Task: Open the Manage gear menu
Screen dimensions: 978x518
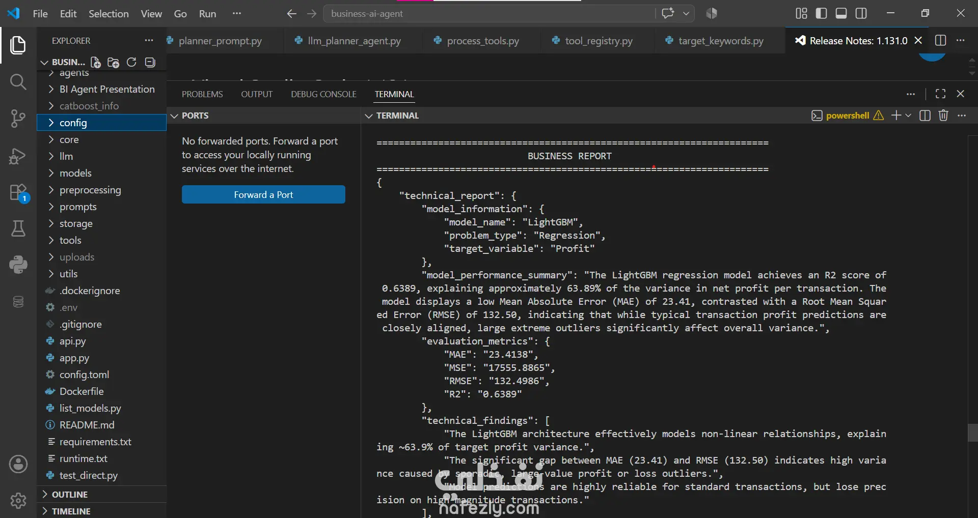Action: click(18, 501)
